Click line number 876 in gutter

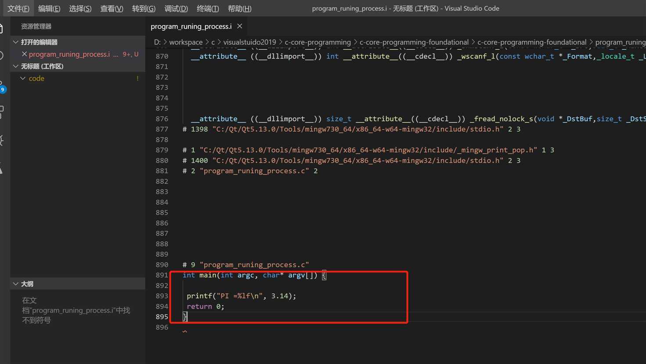[162, 119]
